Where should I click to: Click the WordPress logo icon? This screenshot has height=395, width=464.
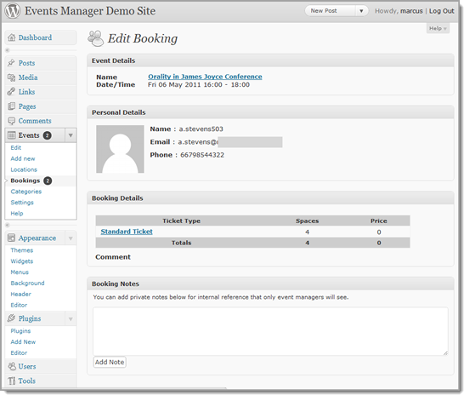13,11
